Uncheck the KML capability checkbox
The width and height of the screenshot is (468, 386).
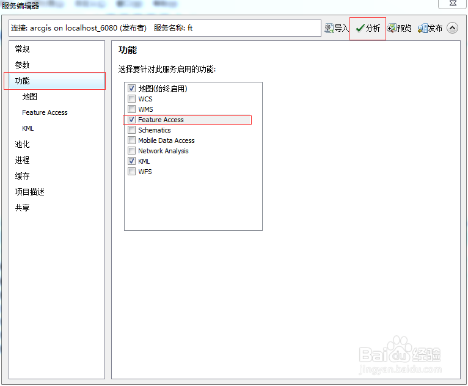pyautogui.click(x=131, y=161)
